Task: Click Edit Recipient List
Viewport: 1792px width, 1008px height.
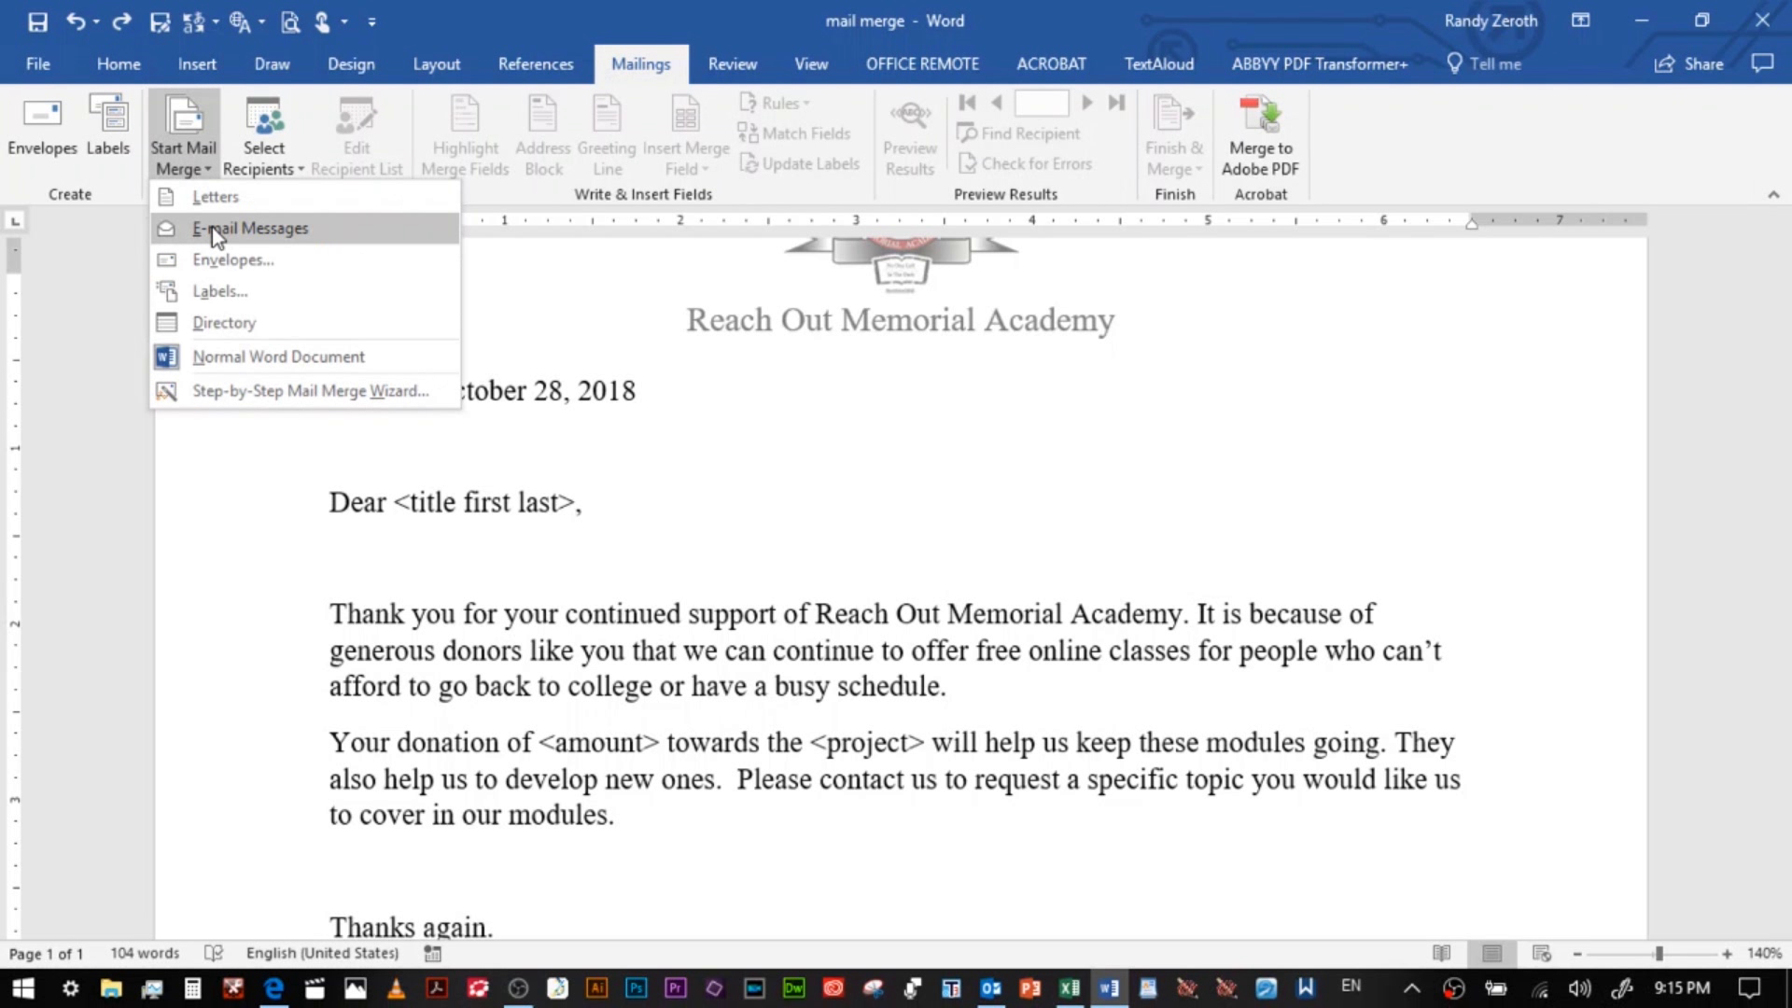Action: pyautogui.click(x=357, y=133)
